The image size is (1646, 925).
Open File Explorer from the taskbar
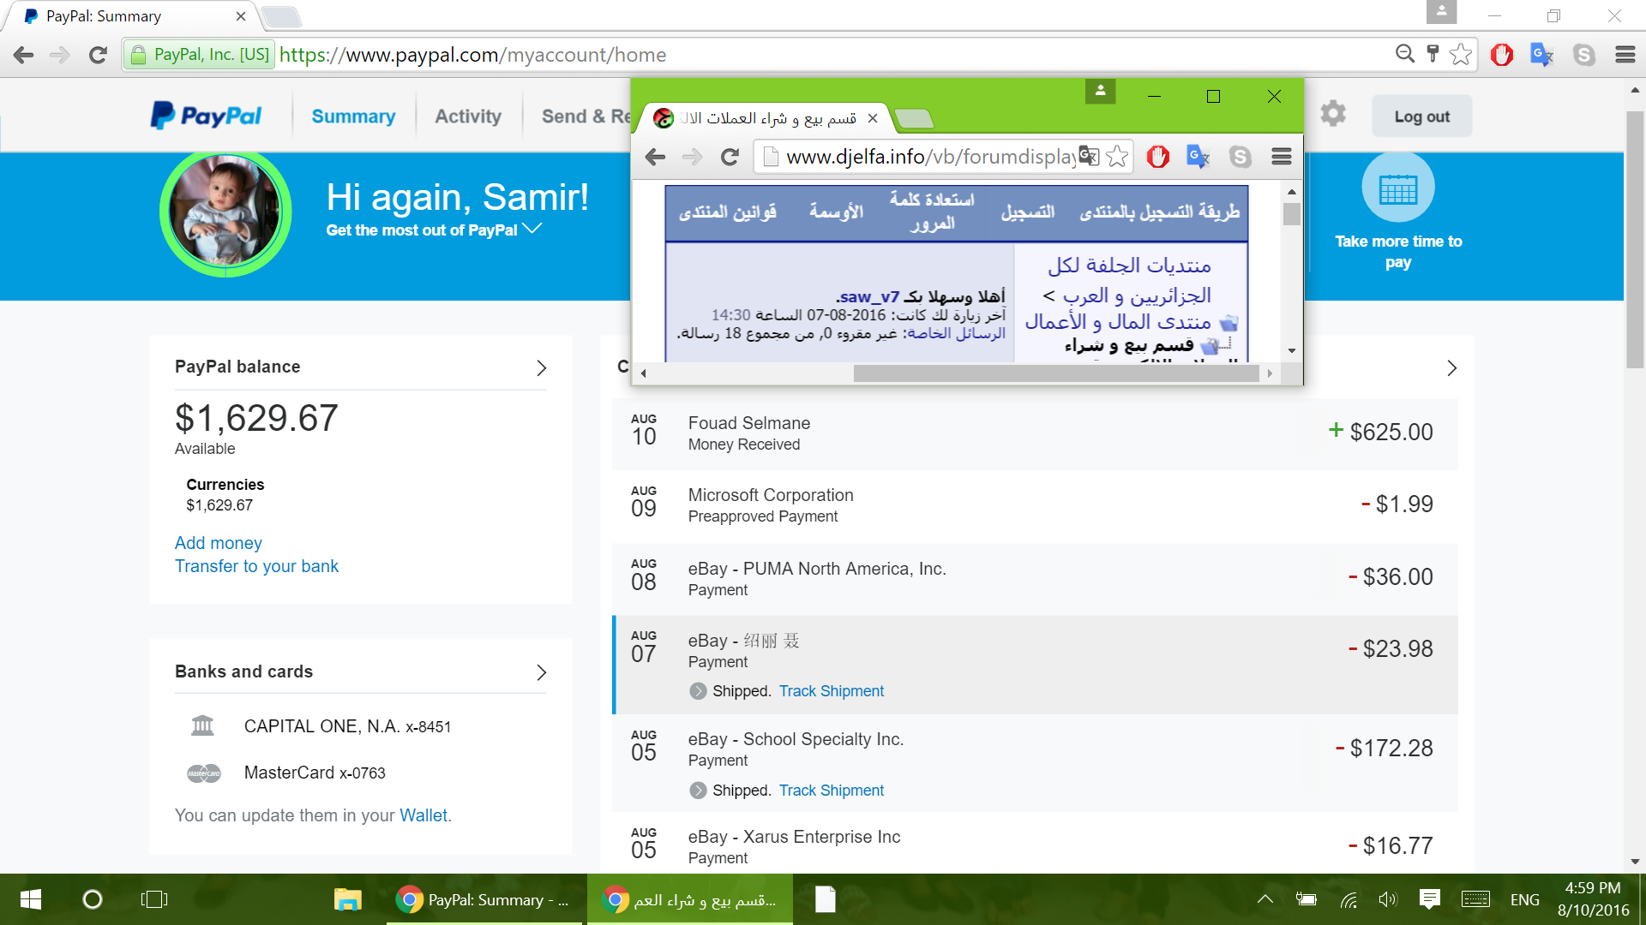[347, 899]
